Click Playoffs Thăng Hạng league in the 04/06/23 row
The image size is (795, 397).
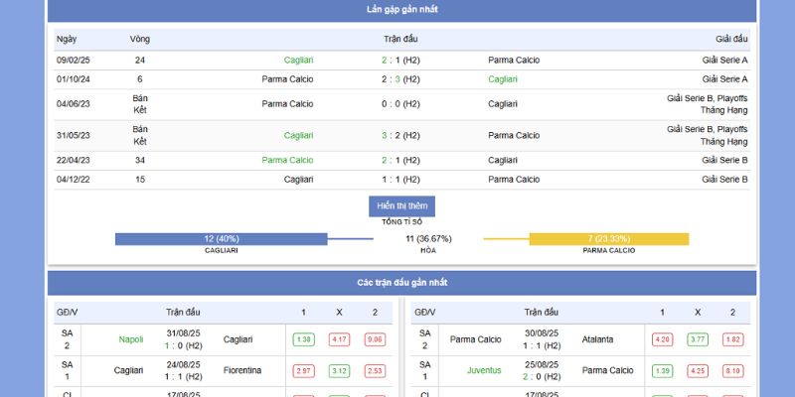click(708, 104)
